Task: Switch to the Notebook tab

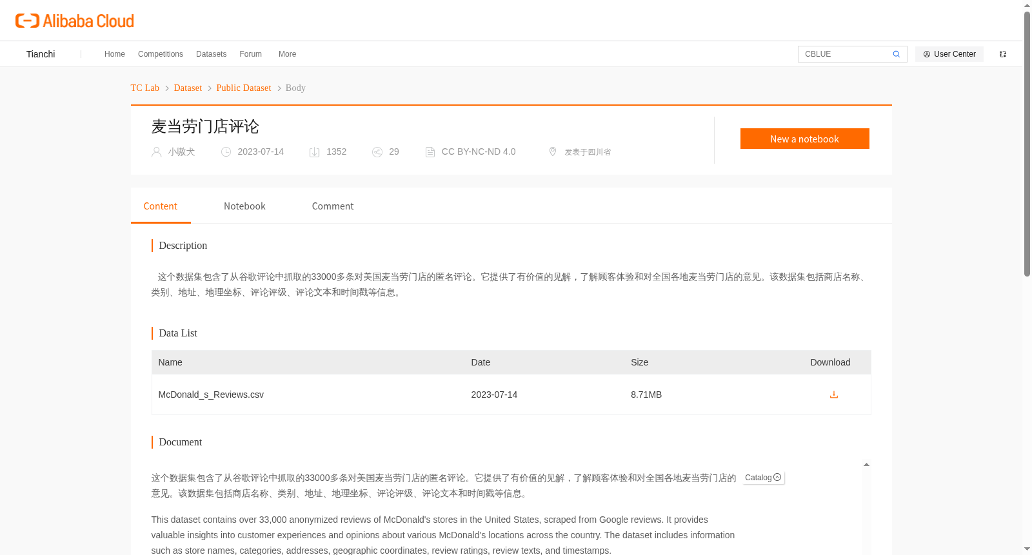Action: 244,206
